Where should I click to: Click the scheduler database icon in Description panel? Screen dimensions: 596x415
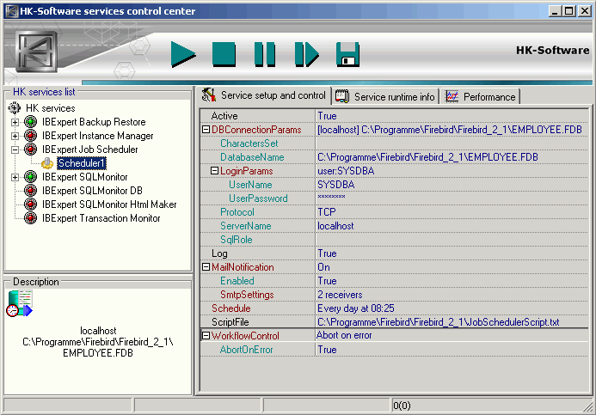(x=20, y=303)
